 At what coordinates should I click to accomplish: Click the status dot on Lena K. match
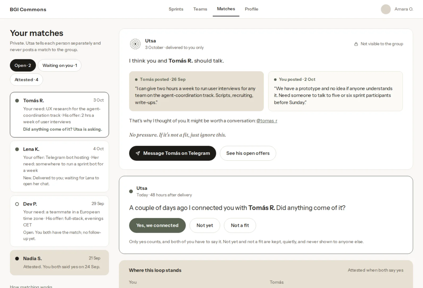(17, 149)
